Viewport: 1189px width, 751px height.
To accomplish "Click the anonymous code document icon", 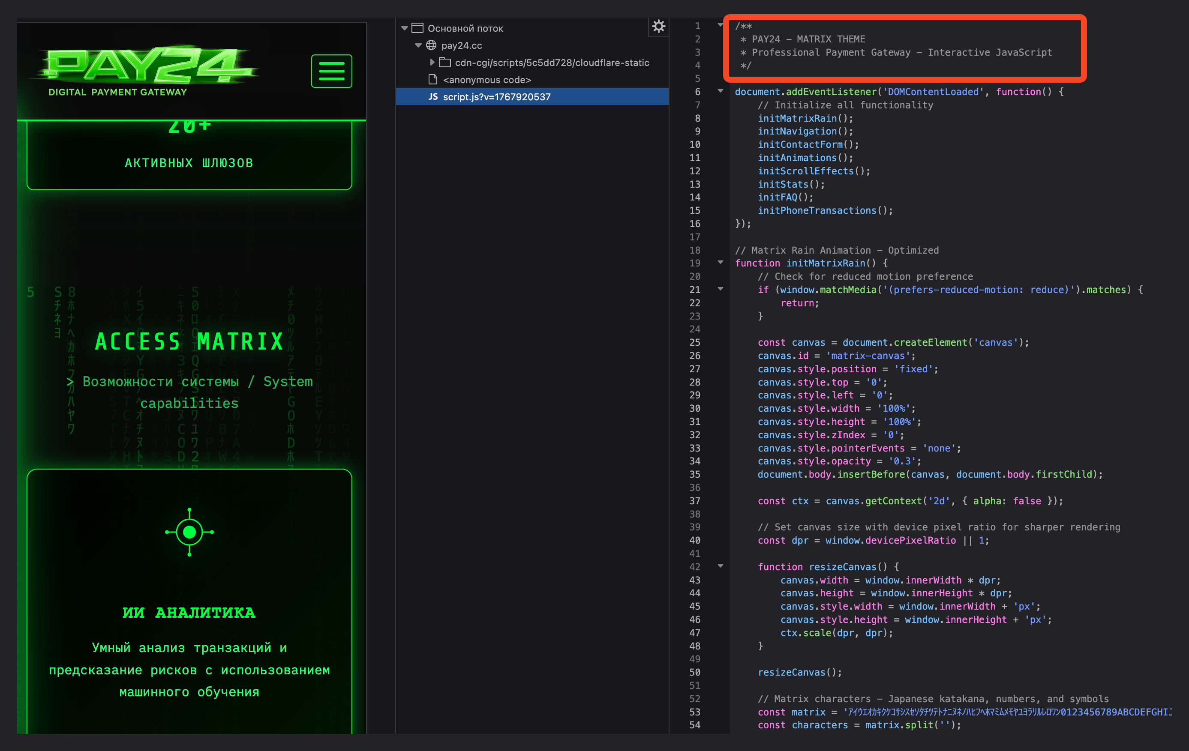I will tap(433, 79).
